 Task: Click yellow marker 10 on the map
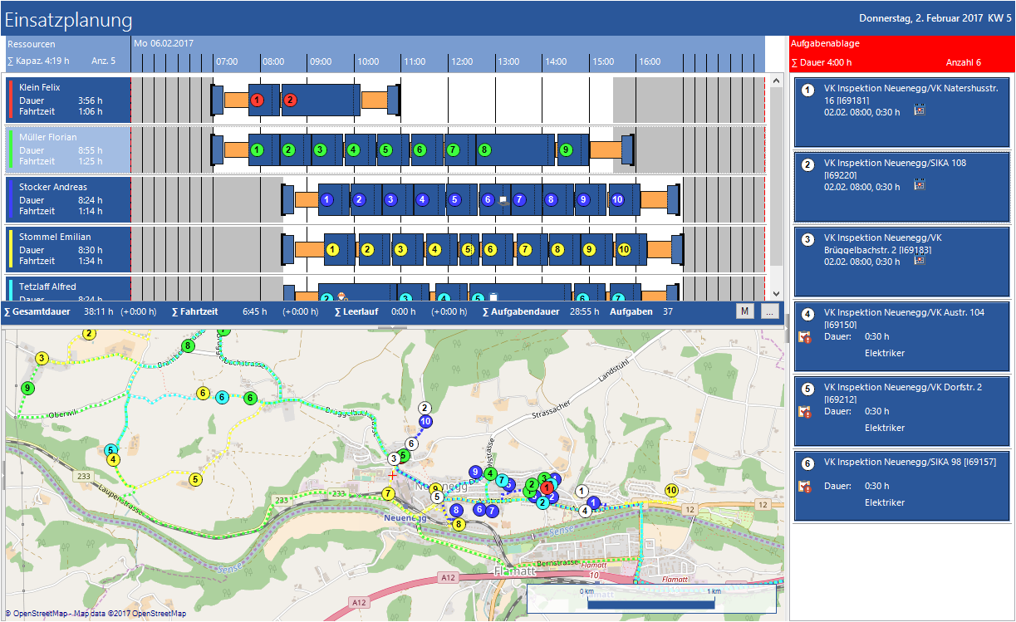(671, 490)
